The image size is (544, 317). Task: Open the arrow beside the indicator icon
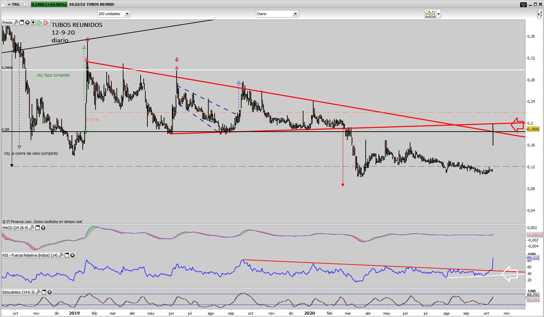438,14
